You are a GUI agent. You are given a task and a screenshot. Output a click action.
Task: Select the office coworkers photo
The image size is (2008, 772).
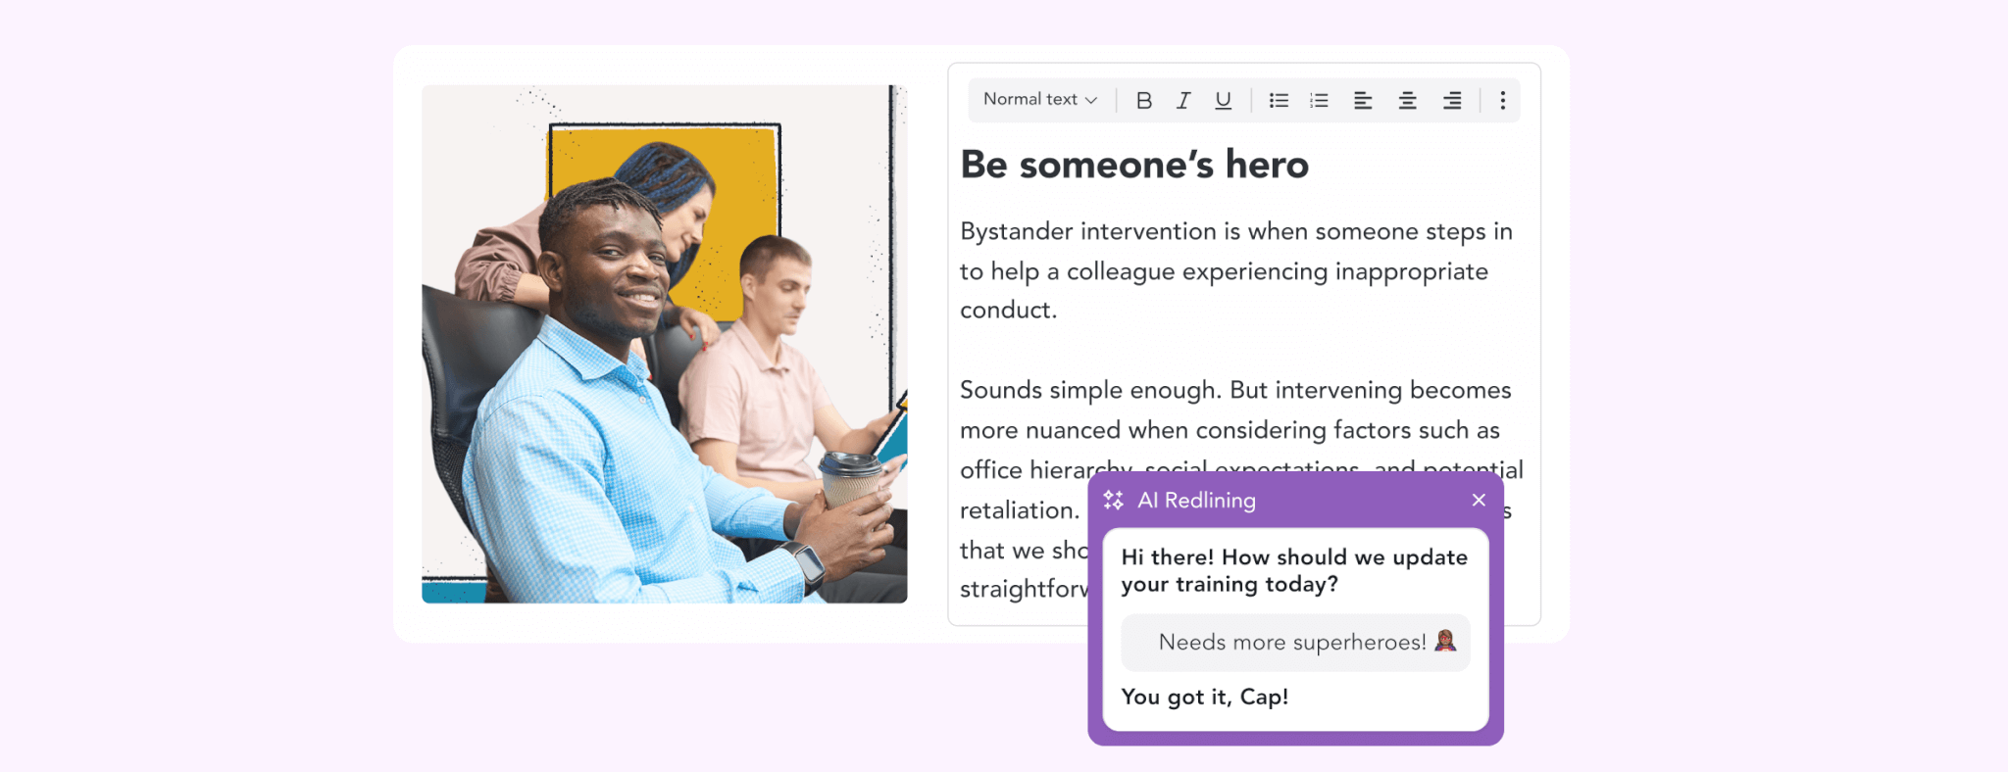click(x=664, y=344)
